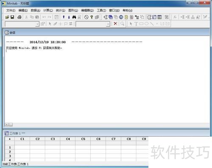Screen dimensions: 212x168
Task: Click the C7 column header
Action: coord(114,139)
